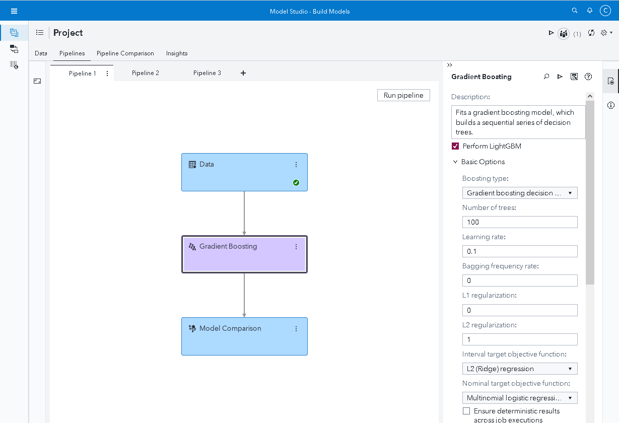
Task: Collapse the Basic Options section
Action: click(456, 162)
